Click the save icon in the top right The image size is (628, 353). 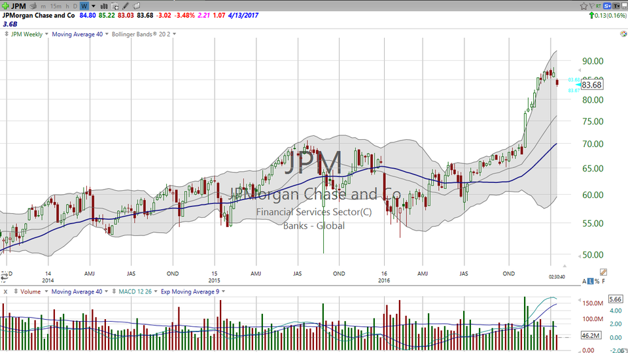tap(624, 6)
